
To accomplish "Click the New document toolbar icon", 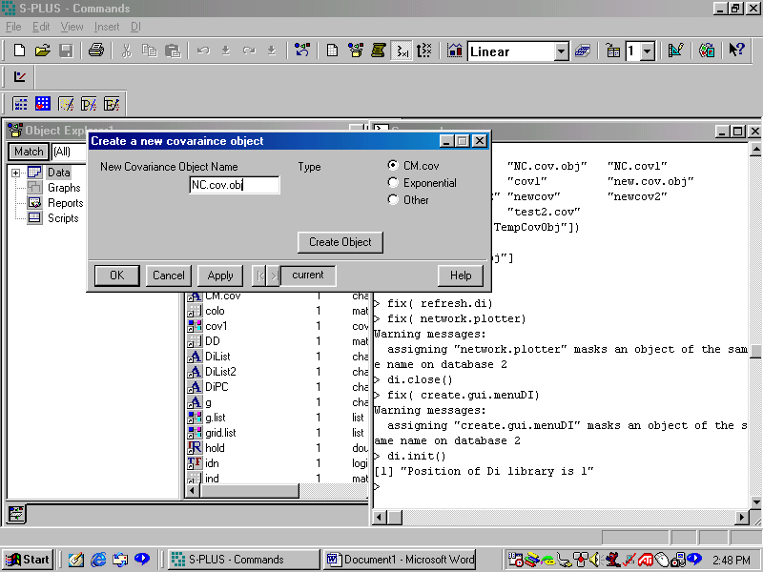I will coord(20,51).
